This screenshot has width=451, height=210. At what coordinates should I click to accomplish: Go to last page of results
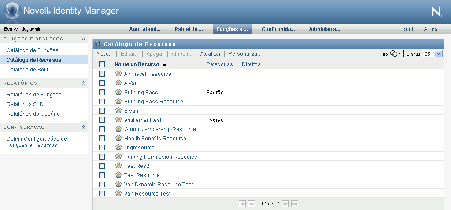[x=295, y=204]
